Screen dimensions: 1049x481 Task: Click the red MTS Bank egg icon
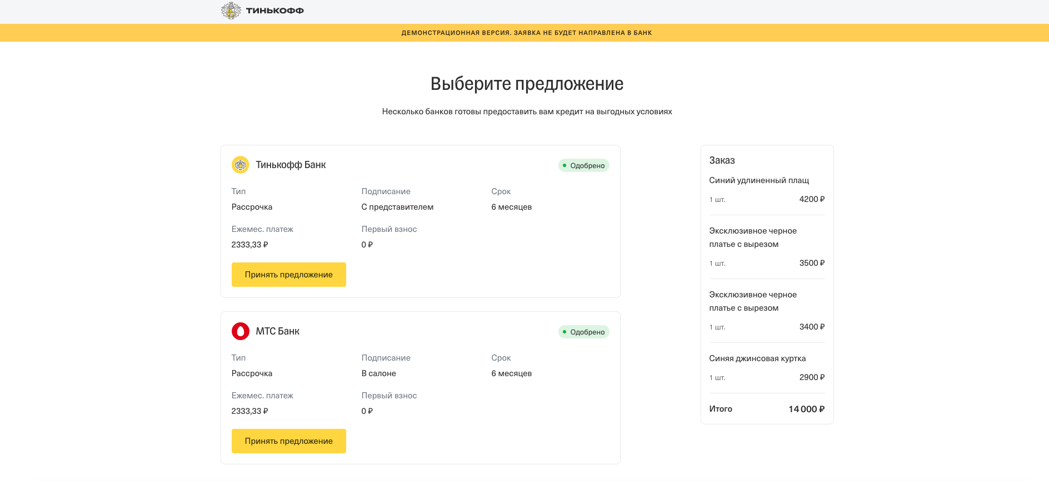241,331
